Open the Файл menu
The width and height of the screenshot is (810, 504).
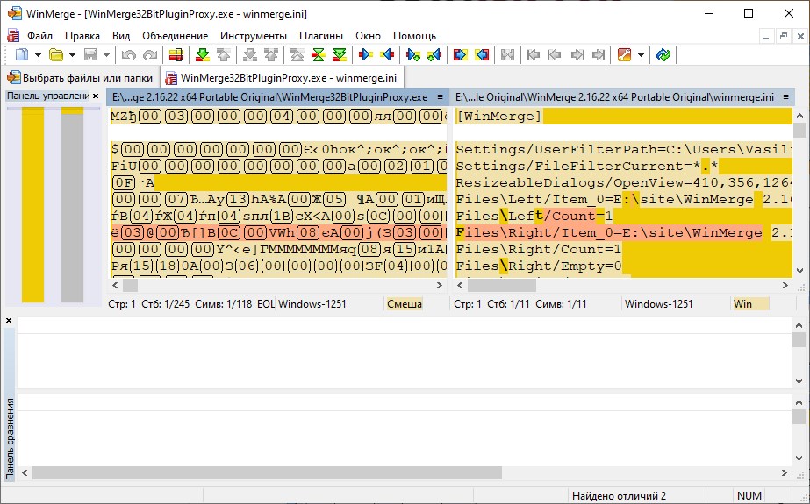39,36
